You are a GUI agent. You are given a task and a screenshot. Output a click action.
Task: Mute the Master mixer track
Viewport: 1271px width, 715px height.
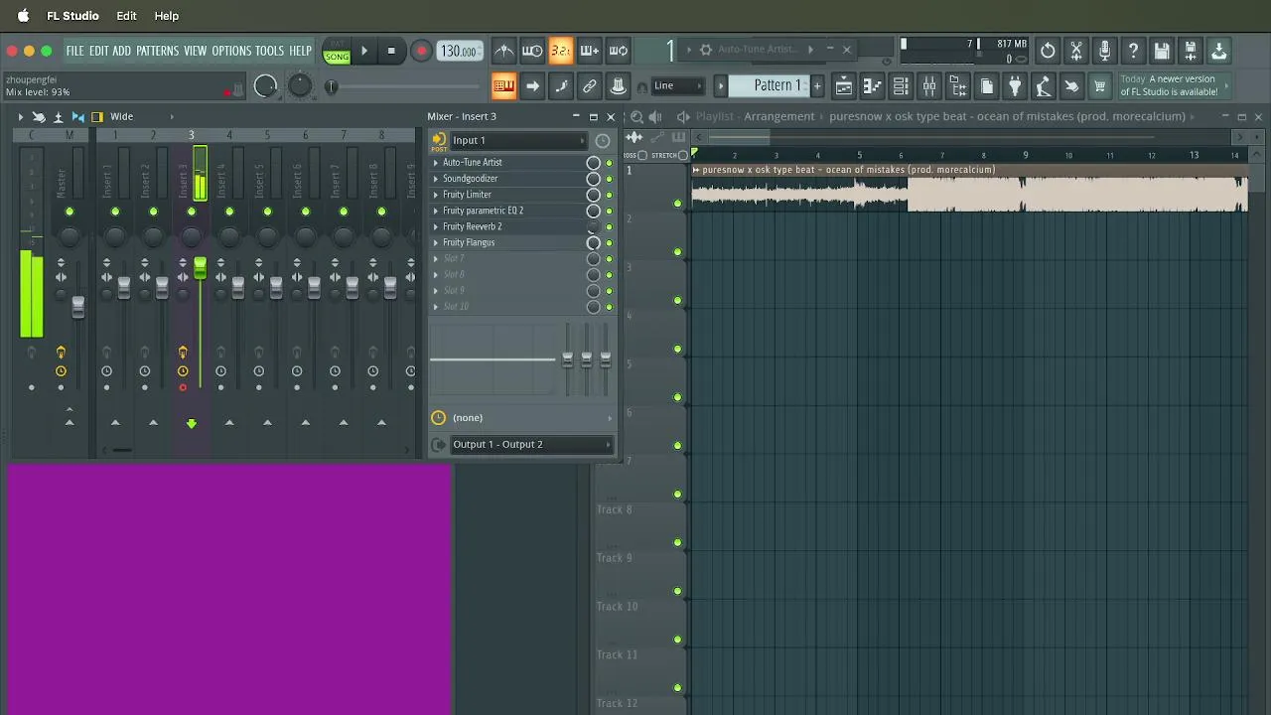tap(69, 212)
